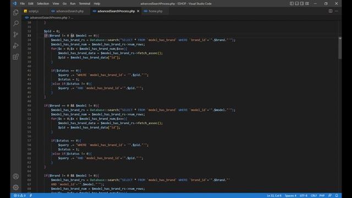Switch to the script.js tab
Image resolution: width=352 pixels, height=198 pixels.
point(34,11)
